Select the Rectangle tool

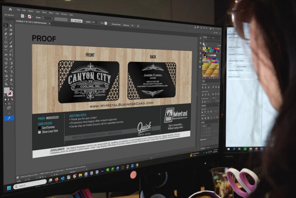[x=6, y=42]
